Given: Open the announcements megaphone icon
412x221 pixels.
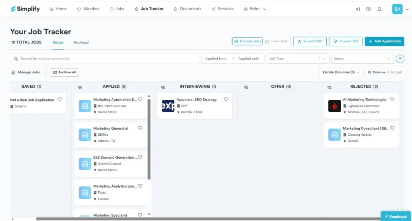Looking at the screenshot, I should (x=358, y=9).
